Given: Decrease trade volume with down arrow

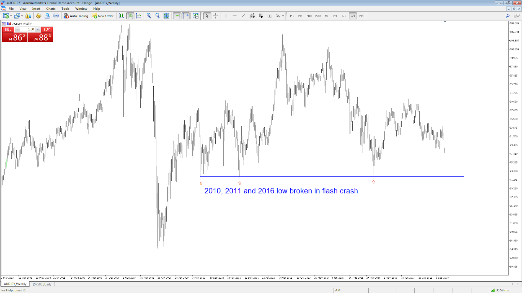Looking at the screenshot, I should coord(17,29).
